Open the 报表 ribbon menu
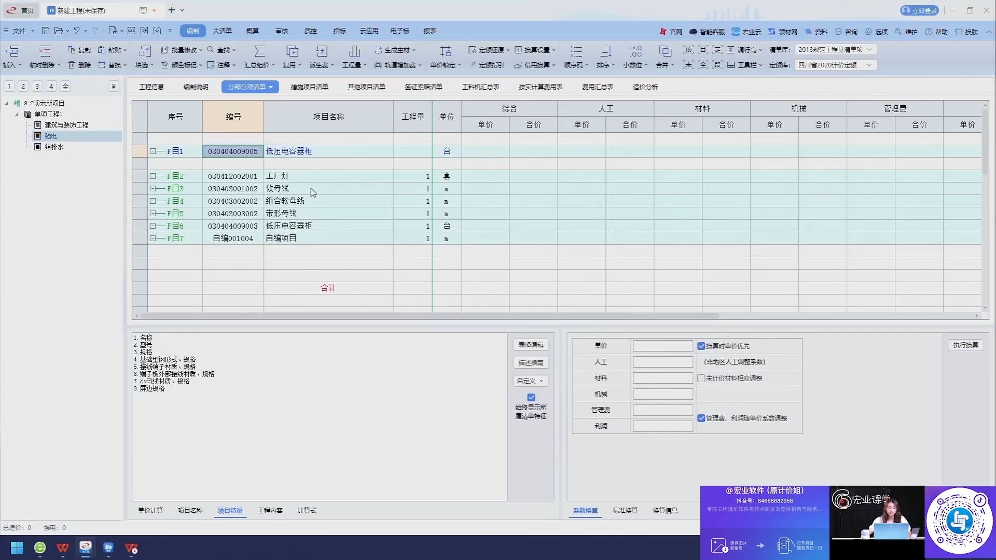Viewport: 996px width, 560px height. point(429,31)
